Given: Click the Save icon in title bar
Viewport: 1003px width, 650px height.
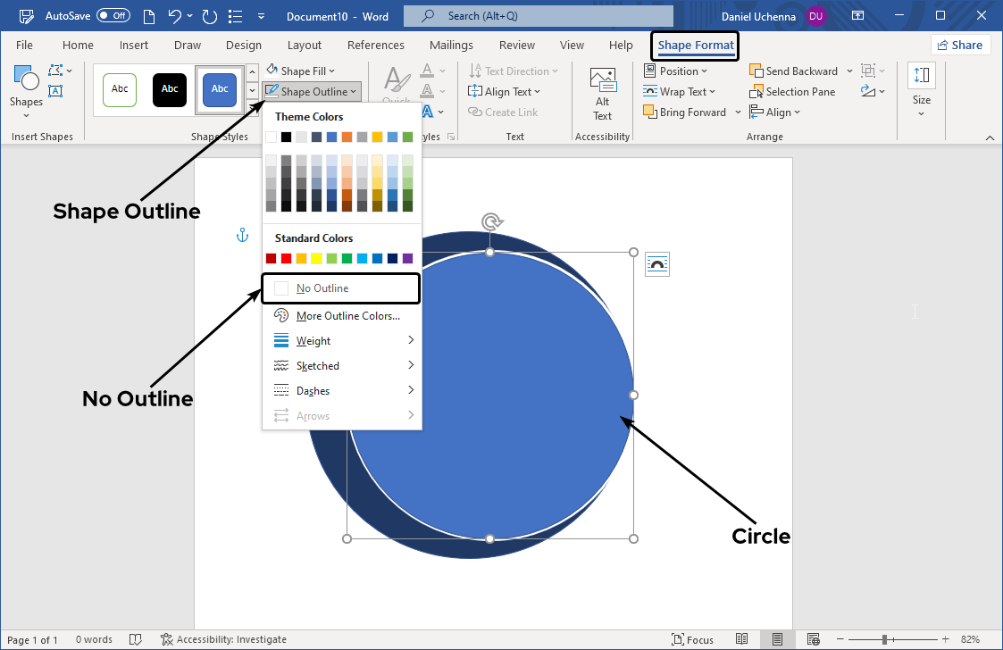Looking at the screenshot, I should point(27,16).
